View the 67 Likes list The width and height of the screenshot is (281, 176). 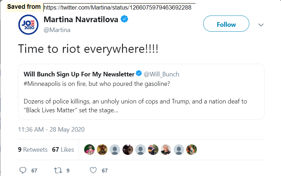63,150
